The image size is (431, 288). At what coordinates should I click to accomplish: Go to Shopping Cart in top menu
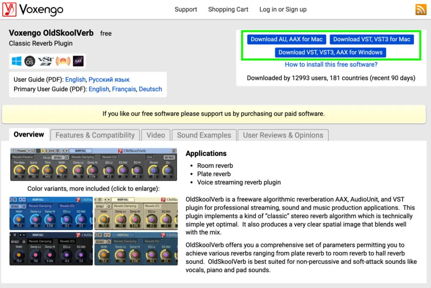[x=228, y=9]
